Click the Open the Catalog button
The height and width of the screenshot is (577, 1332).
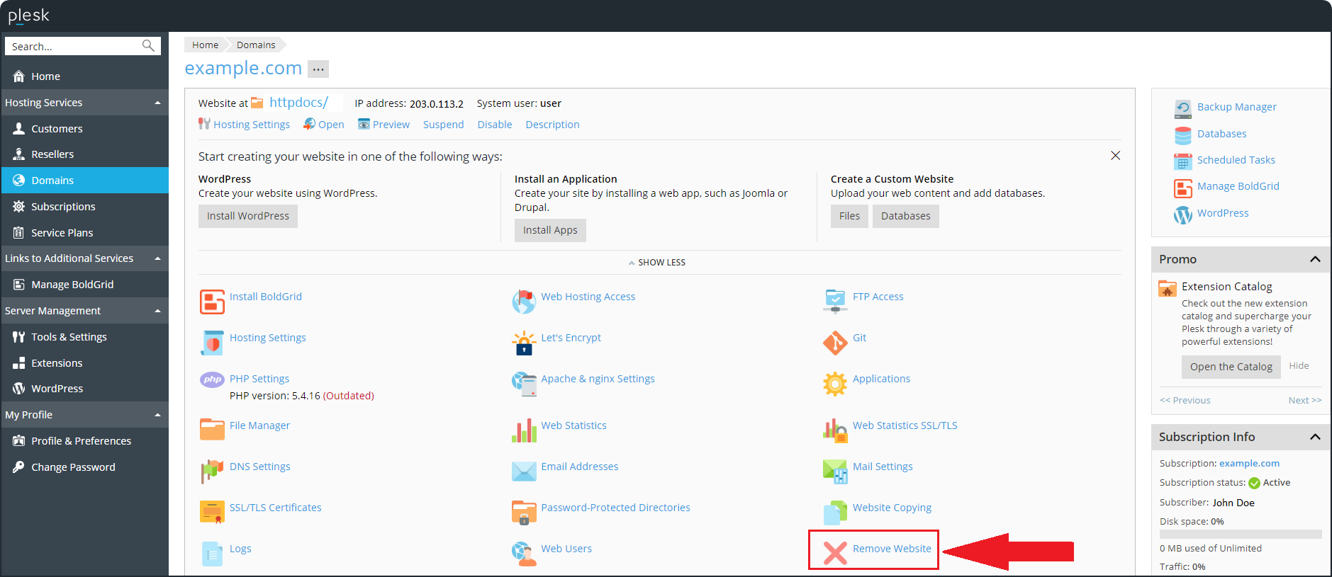(1231, 367)
